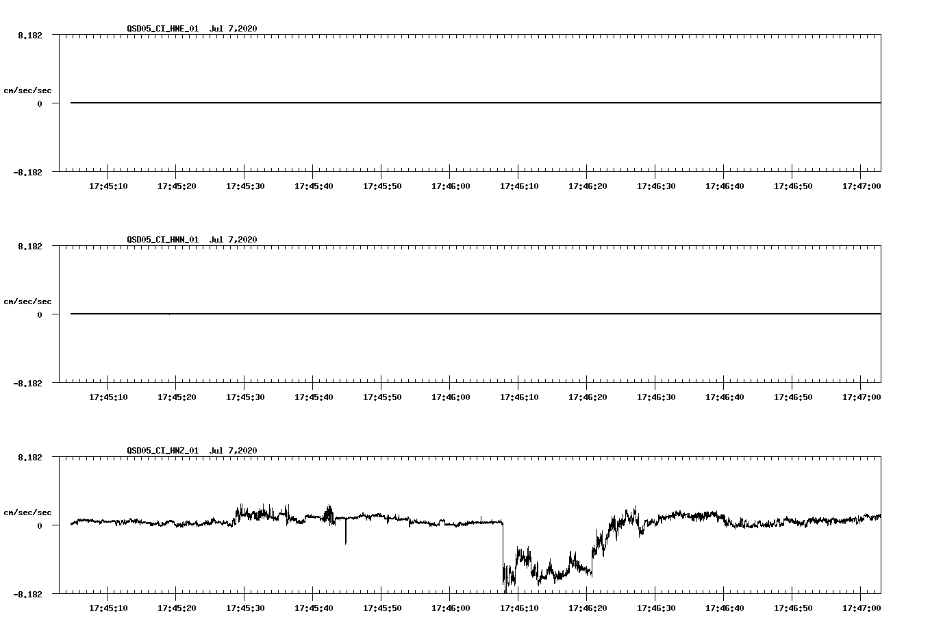Click 17:45:40 time label under HNZ plot
930x633 pixels.
click(x=314, y=608)
